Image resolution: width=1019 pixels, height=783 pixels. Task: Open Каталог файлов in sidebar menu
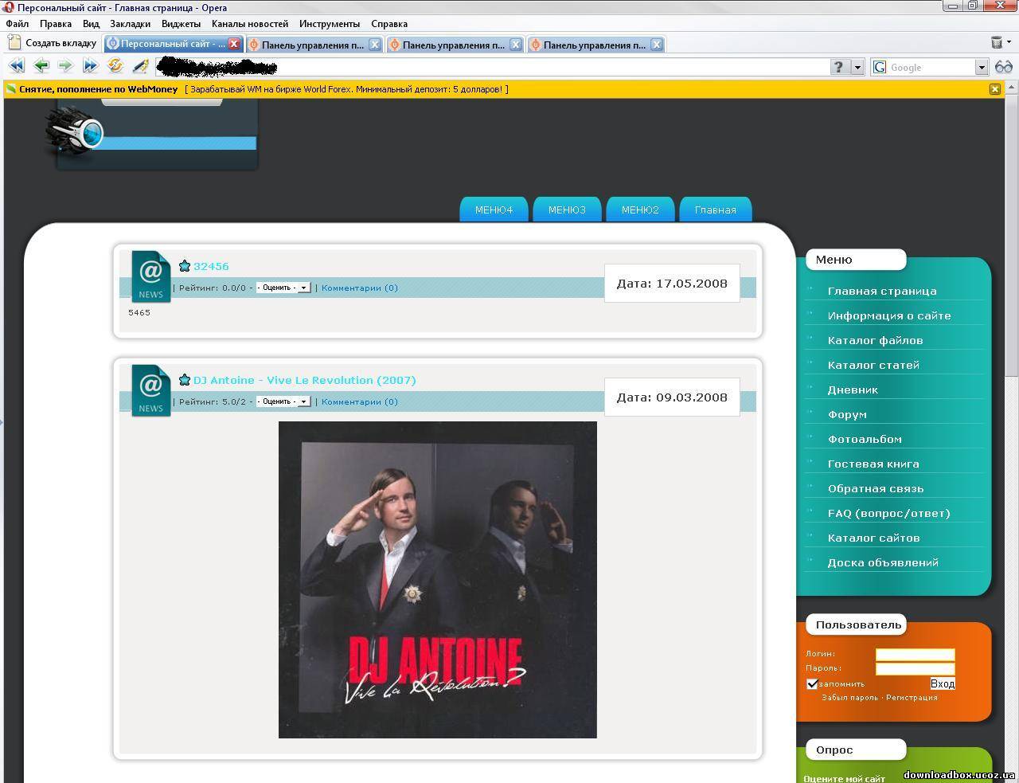click(875, 340)
